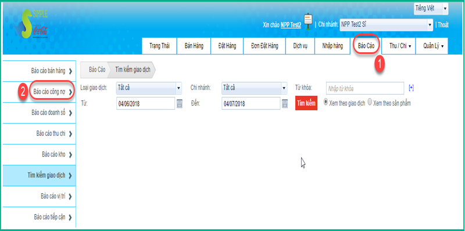This screenshot has width=465, height=231.
Task: Expand the NPP Test2 Sỉ branch selector
Action: (x=387, y=25)
